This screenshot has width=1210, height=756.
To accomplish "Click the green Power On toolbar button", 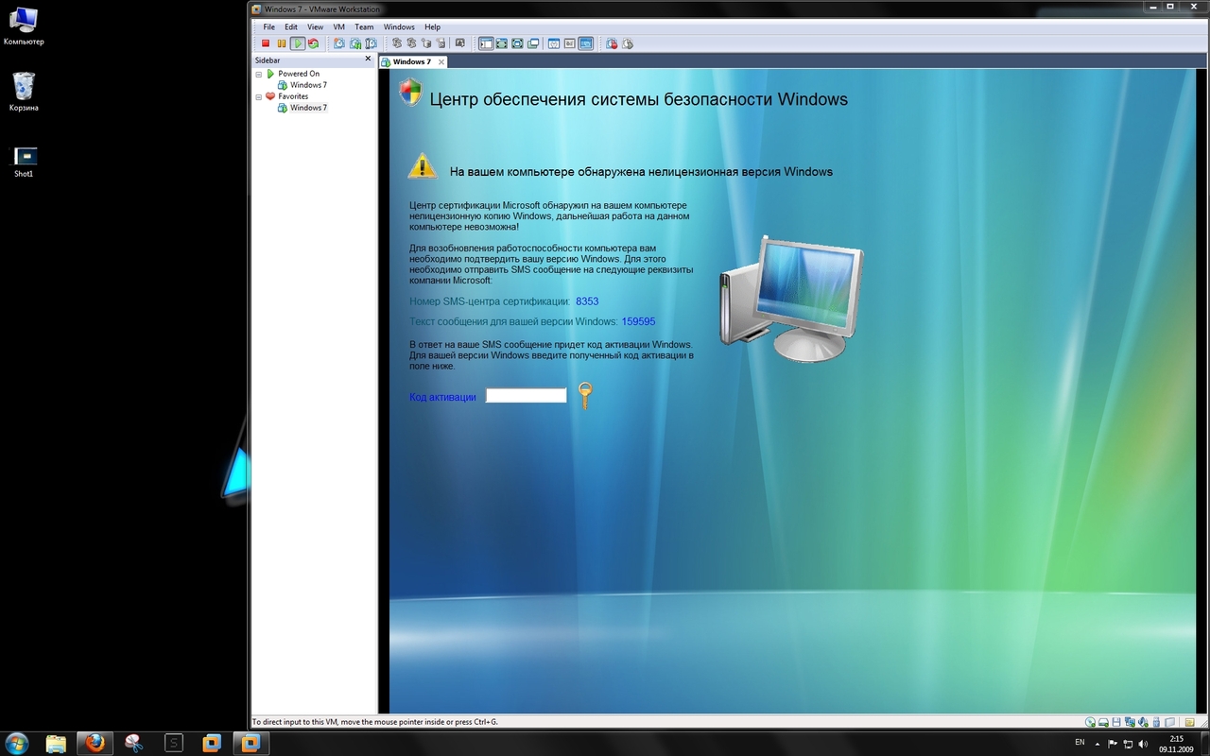I will (298, 43).
